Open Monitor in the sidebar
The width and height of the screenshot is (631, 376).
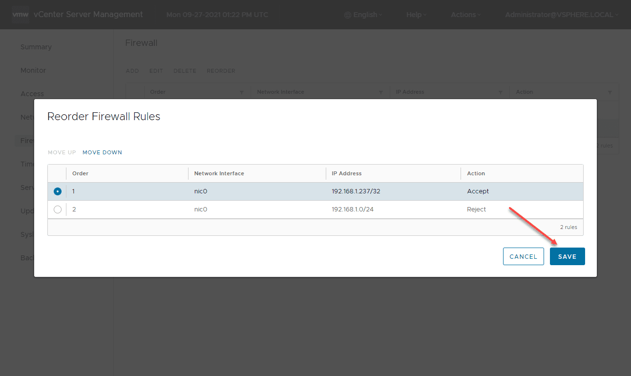33,70
